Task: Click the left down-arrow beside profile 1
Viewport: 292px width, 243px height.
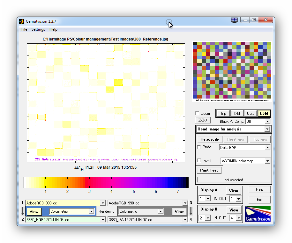Action: 22,211
